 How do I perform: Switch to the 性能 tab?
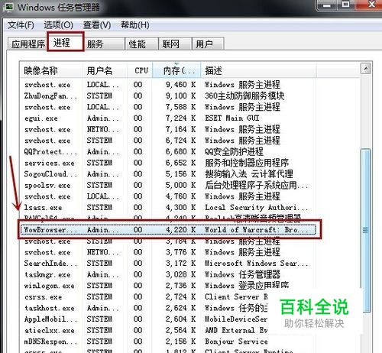141,44
